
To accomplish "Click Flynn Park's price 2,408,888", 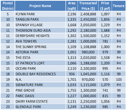I will coord(88,14).
